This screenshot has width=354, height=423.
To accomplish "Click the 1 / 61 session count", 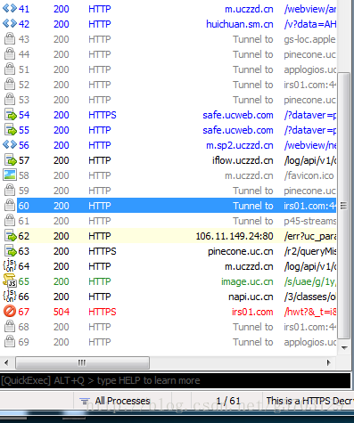I will tap(227, 401).
